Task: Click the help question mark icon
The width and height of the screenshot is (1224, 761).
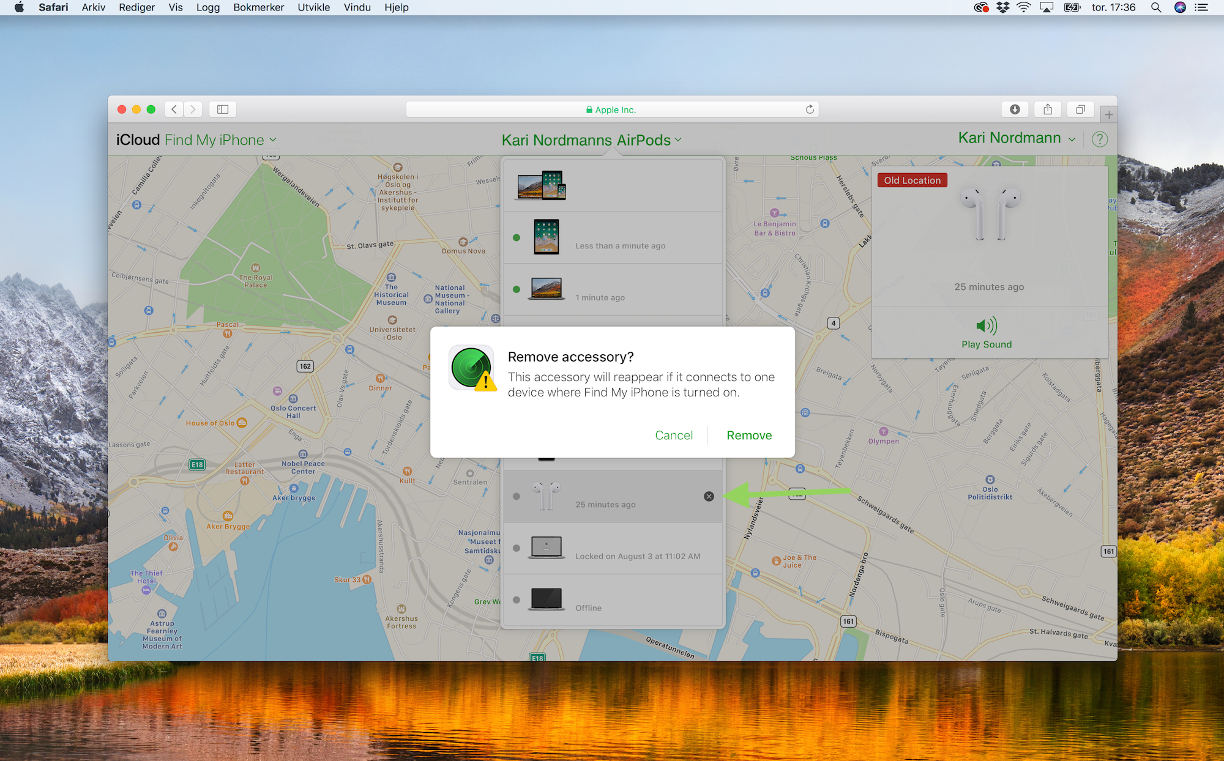Action: [1100, 139]
